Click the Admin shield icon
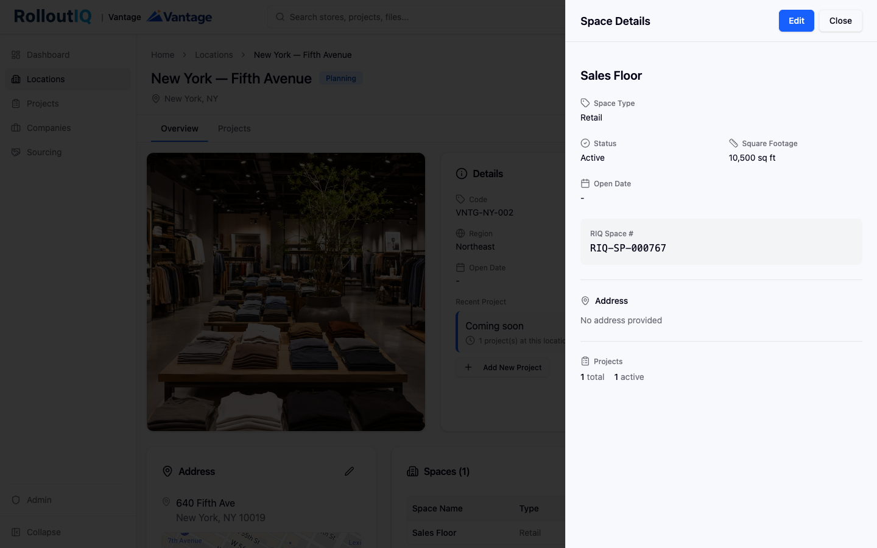 pyautogui.click(x=16, y=500)
